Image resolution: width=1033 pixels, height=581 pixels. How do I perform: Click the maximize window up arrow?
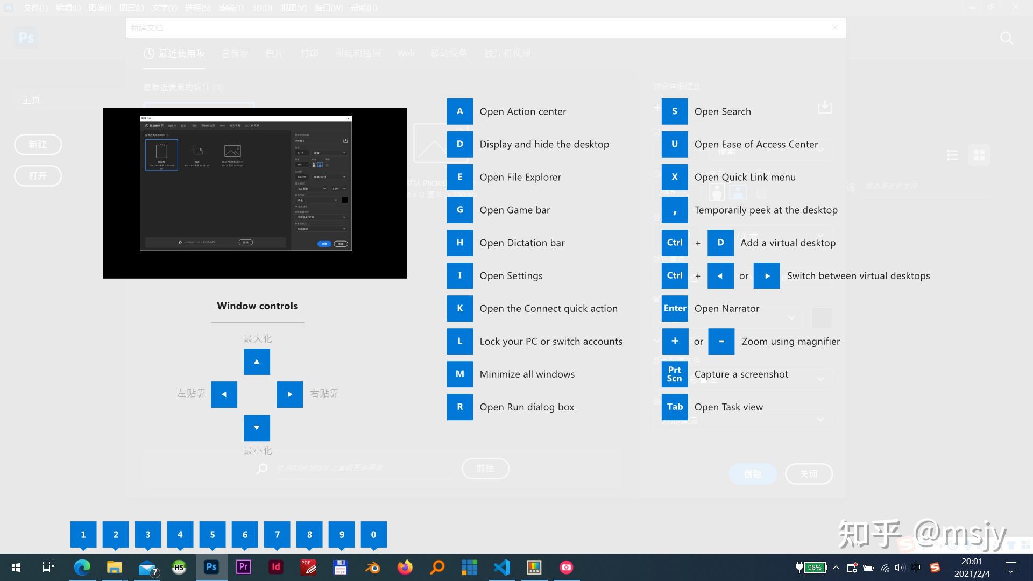[x=257, y=361]
